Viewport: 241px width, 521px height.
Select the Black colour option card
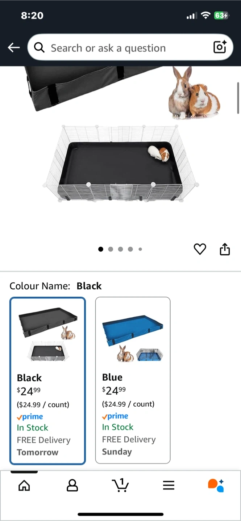coord(48,381)
